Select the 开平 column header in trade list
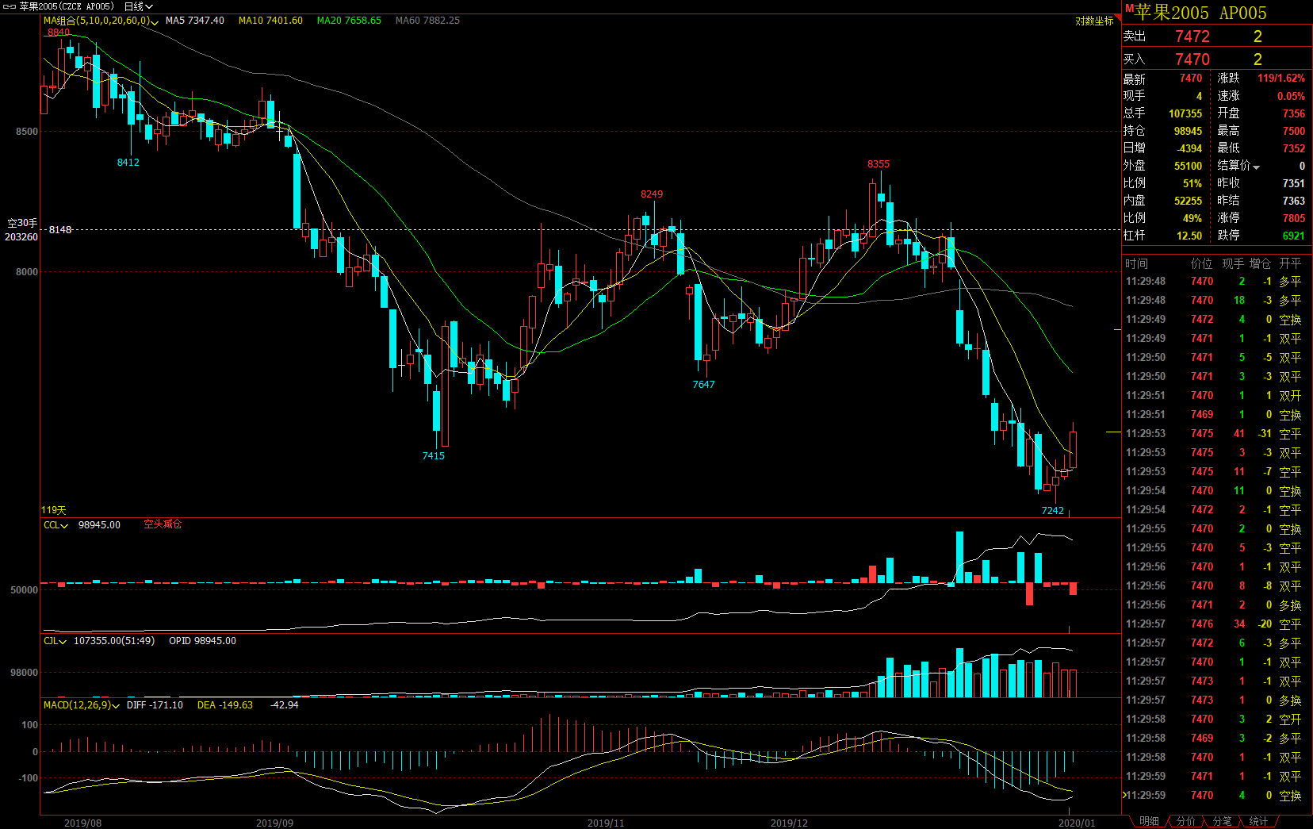Viewport: 1313px width, 829px height. point(1289,263)
